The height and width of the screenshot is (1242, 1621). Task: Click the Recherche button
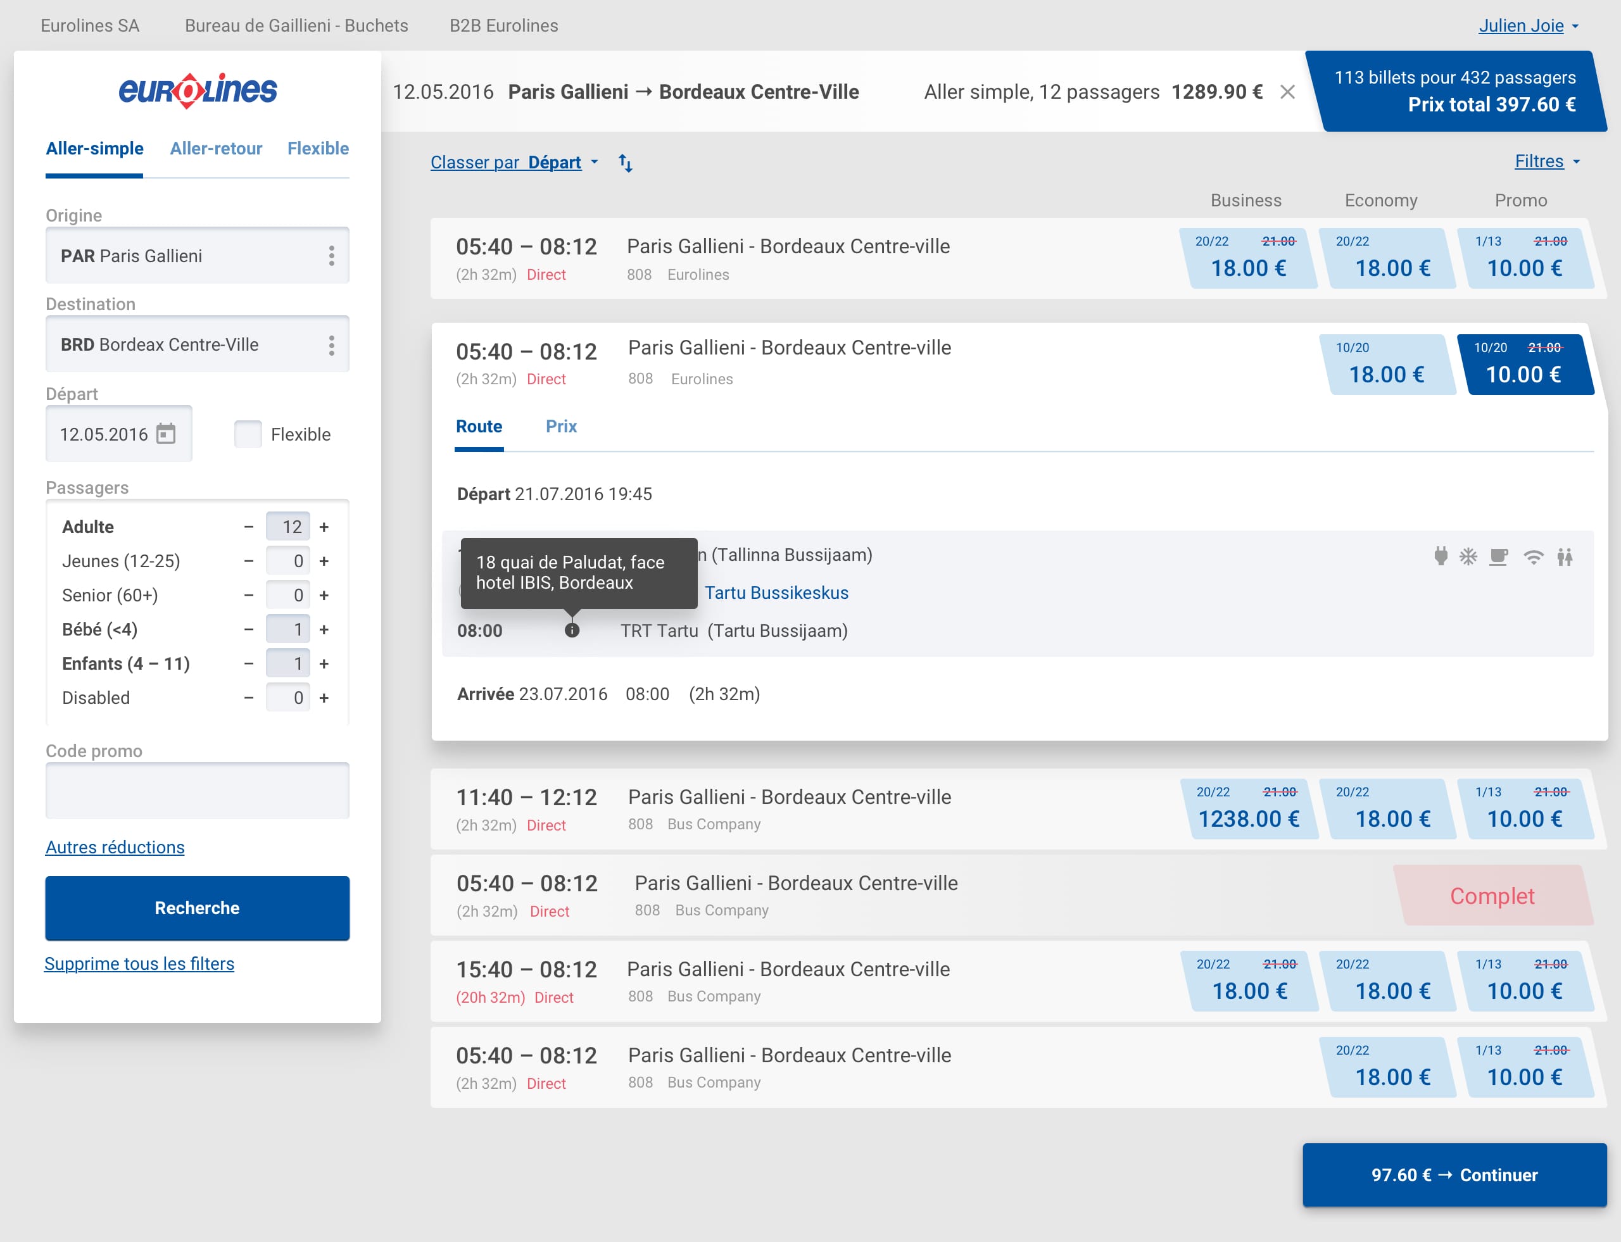[x=198, y=908]
